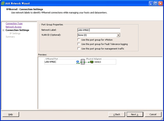Click the VMkernel port globe icon in preview

[x=78, y=62]
